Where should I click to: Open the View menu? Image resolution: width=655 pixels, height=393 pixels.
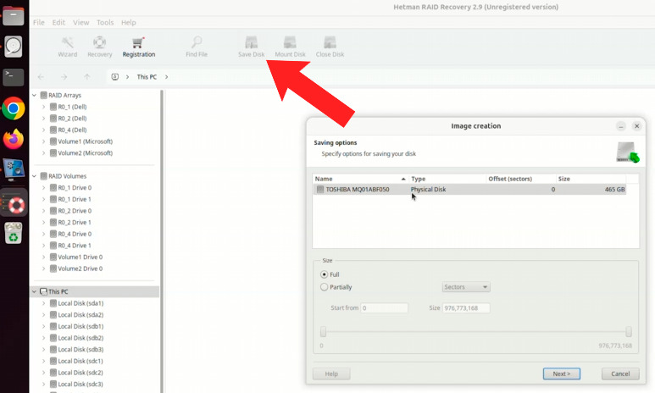click(x=80, y=23)
